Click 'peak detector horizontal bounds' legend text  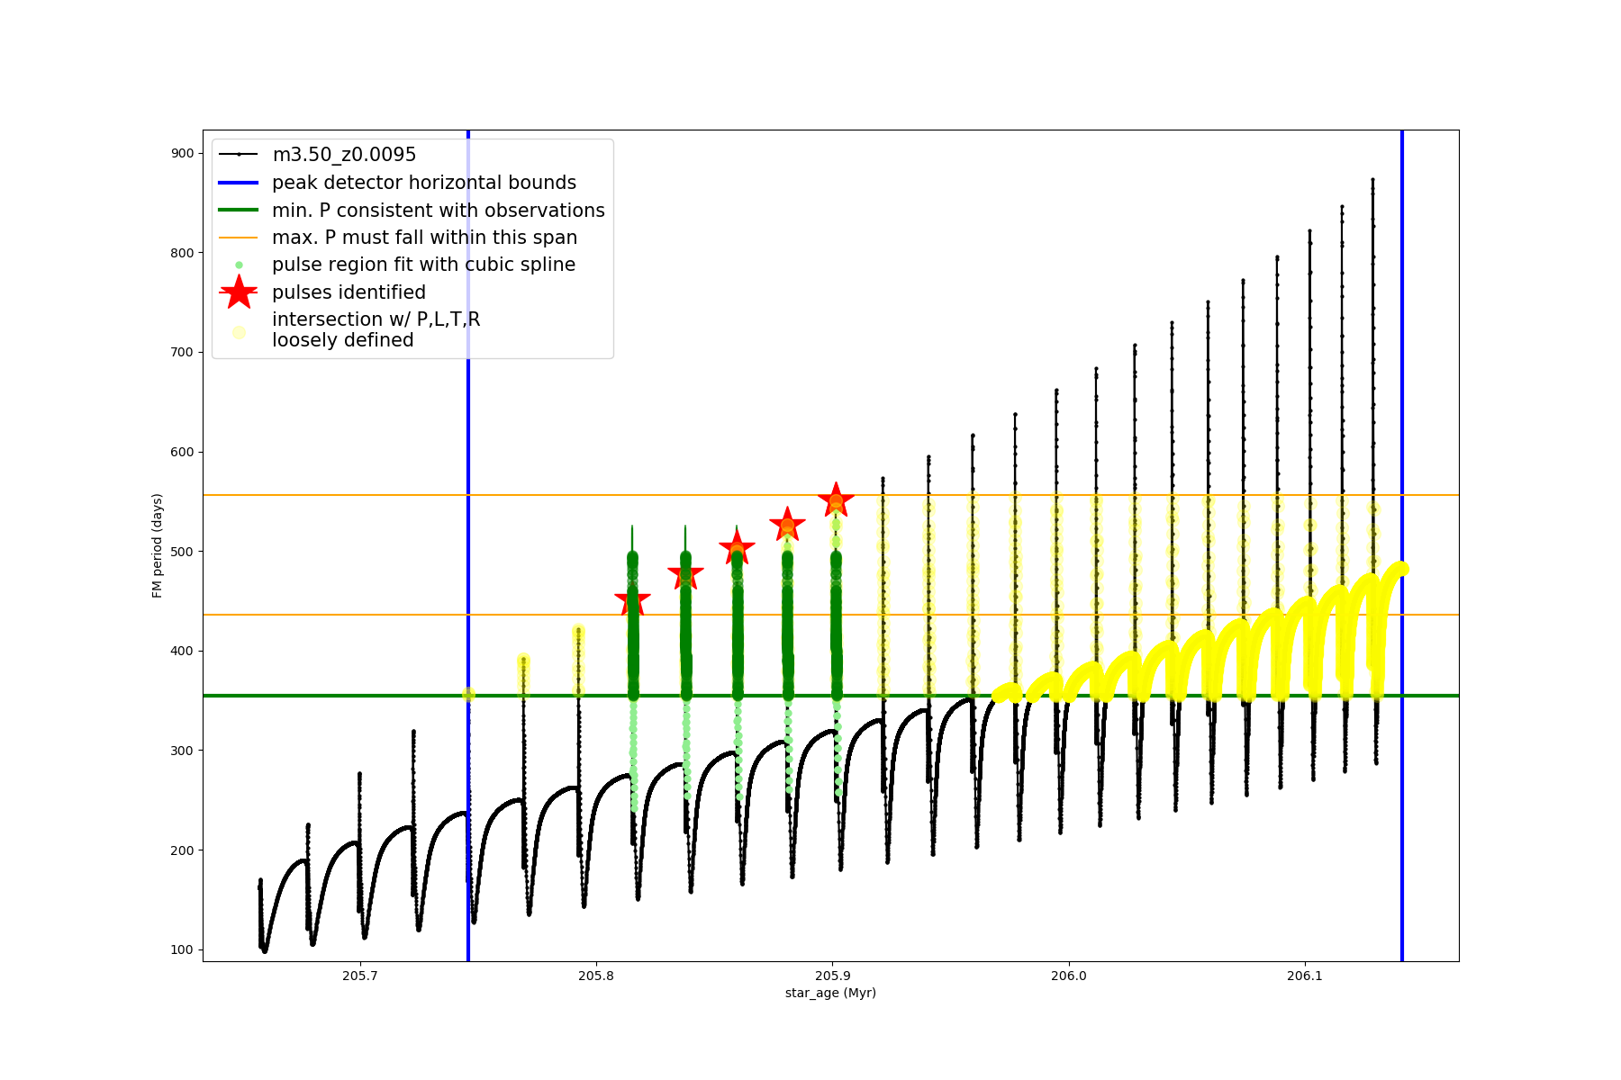[x=423, y=183]
